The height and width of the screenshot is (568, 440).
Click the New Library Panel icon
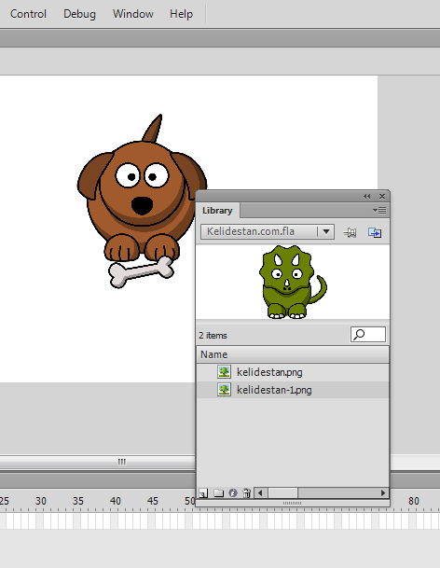coord(375,232)
